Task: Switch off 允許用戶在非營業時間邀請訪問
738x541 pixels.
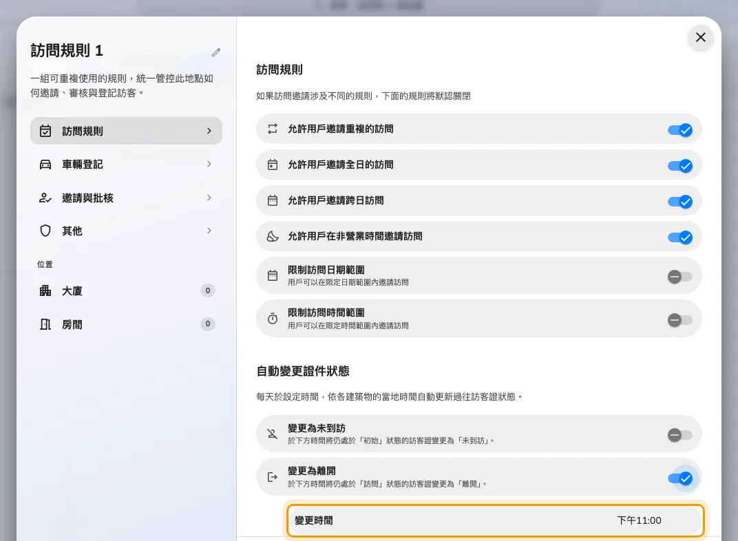Action: [x=680, y=237]
